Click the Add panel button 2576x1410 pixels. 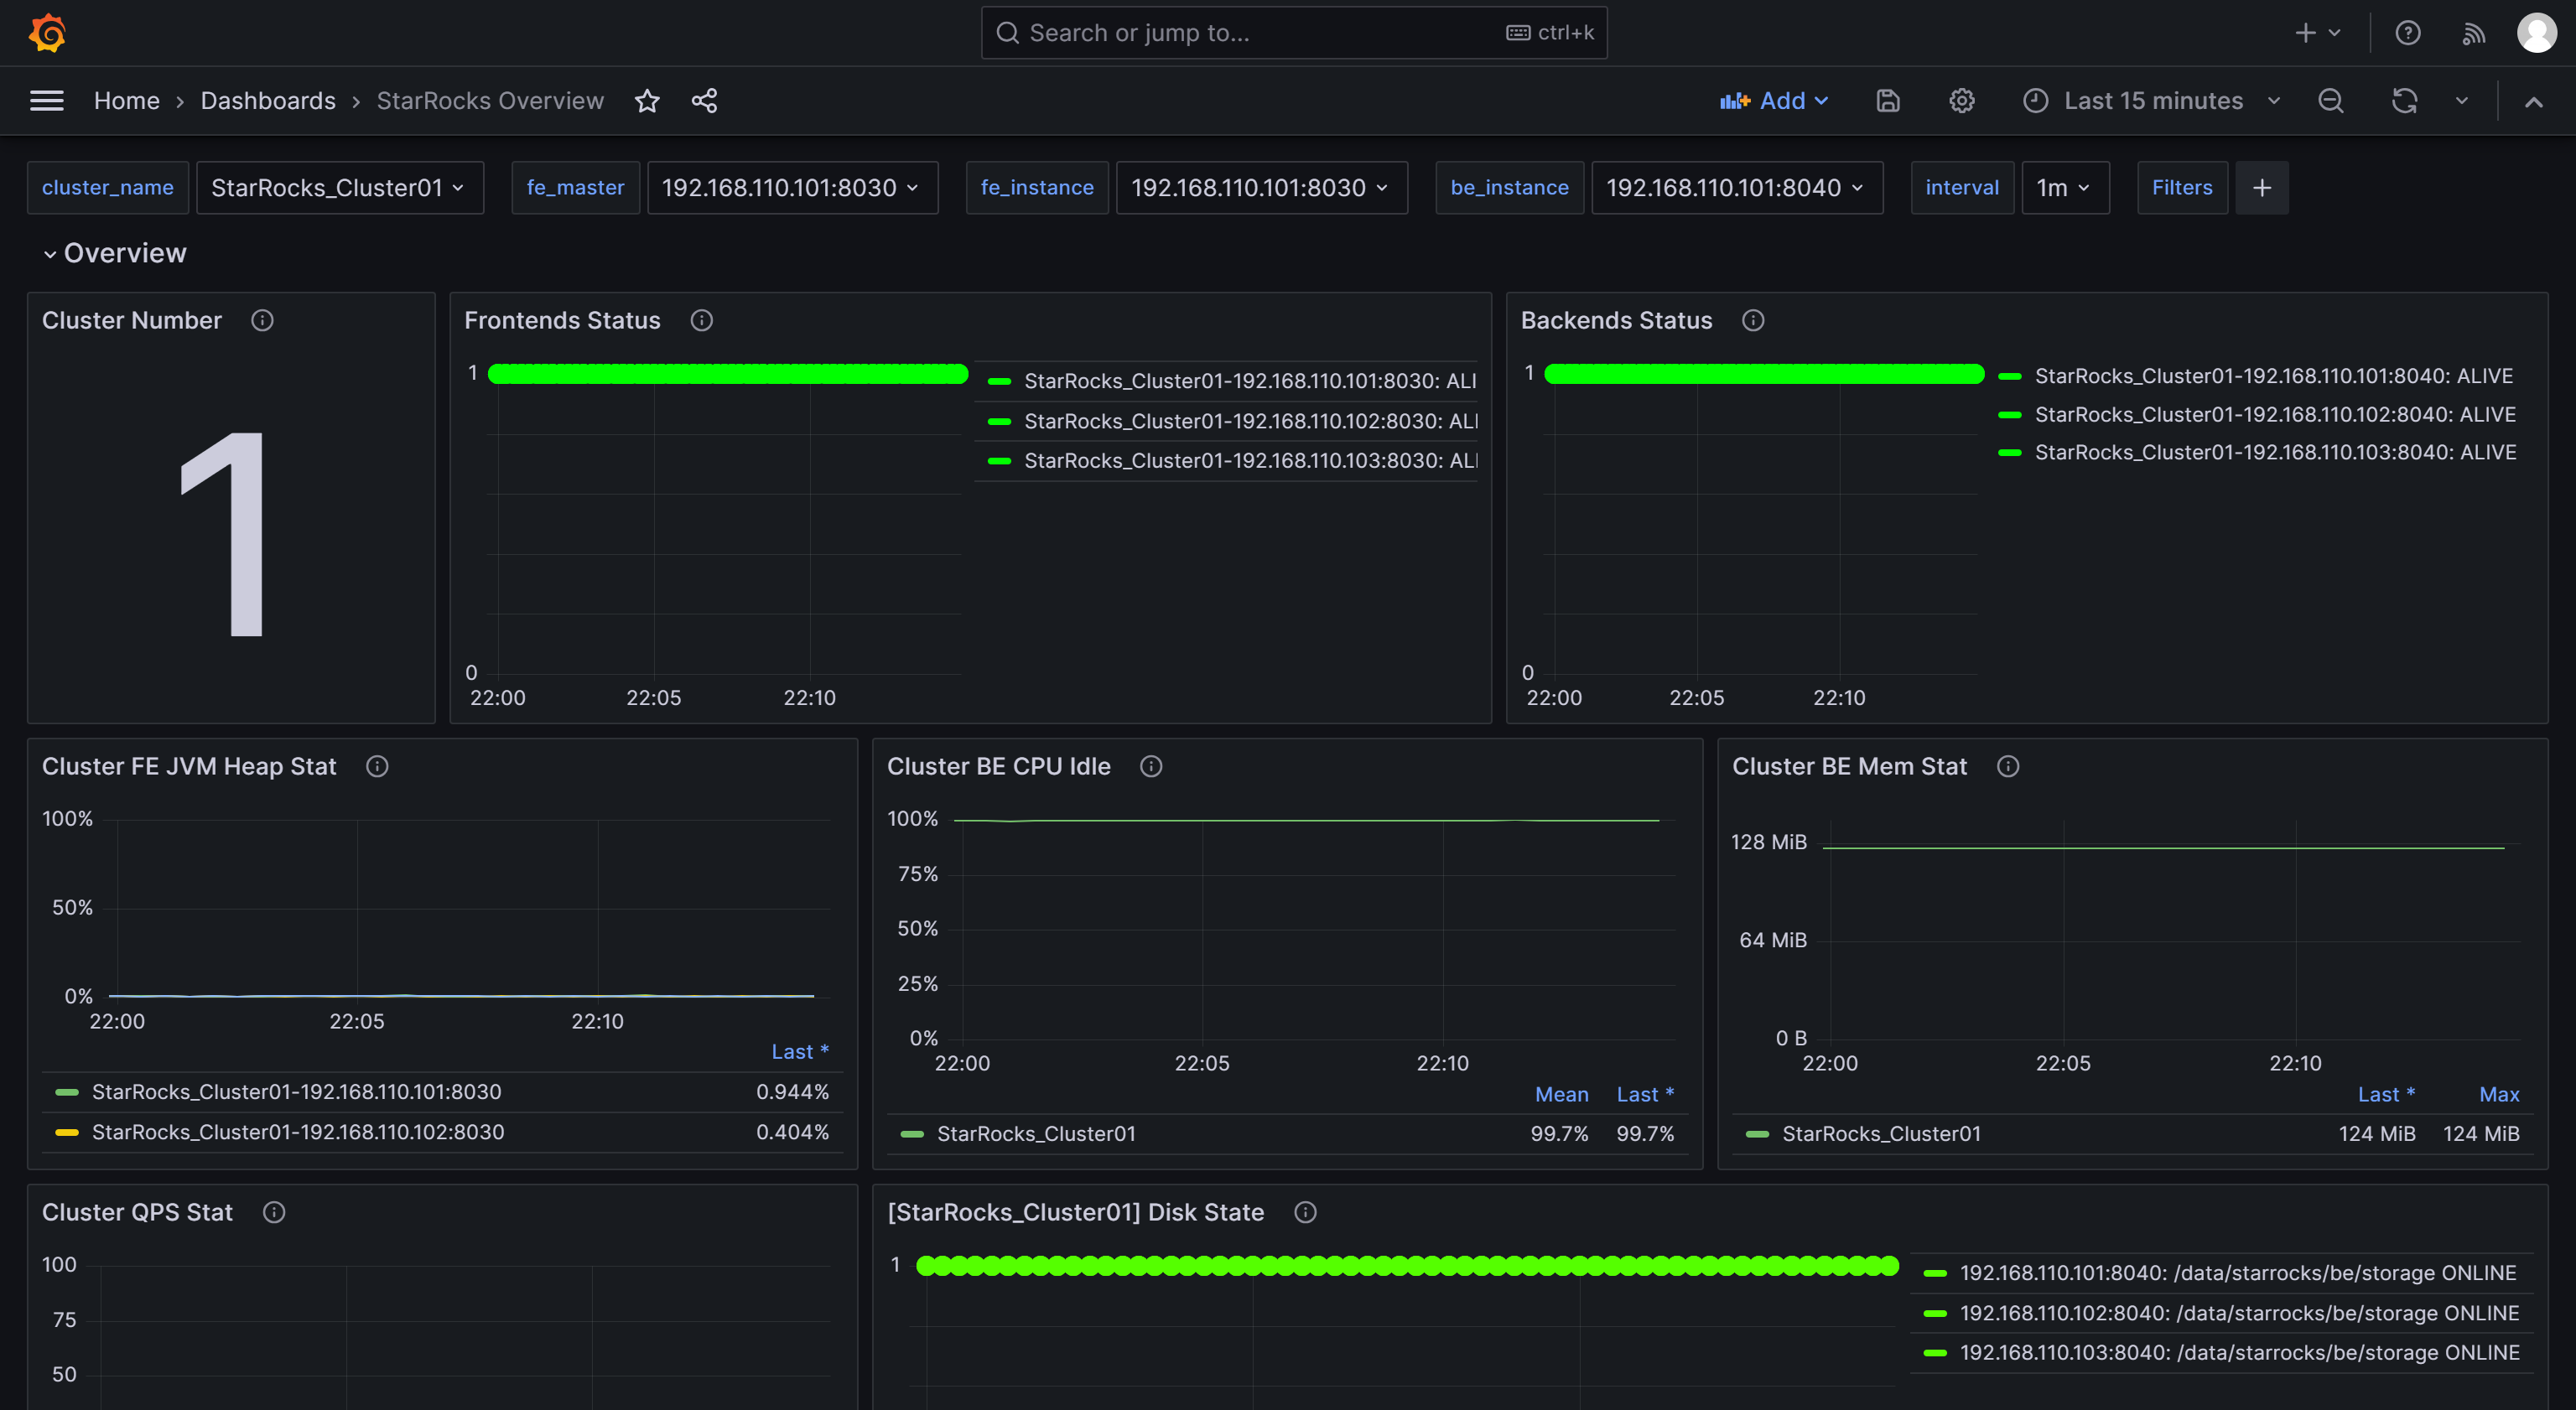pos(1774,101)
